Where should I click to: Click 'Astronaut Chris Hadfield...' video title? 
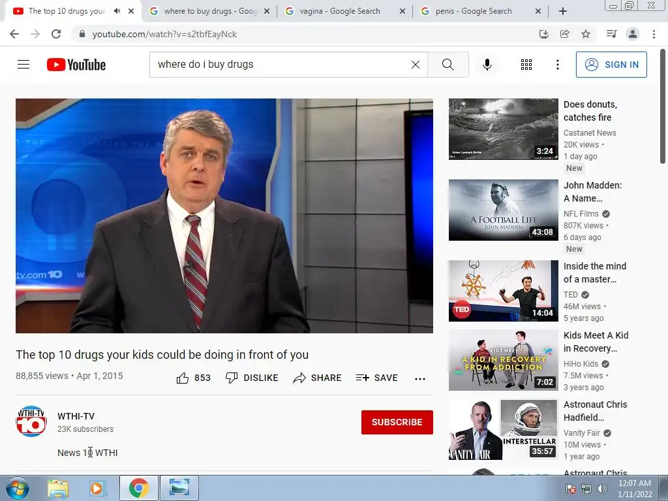pyautogui.click(x=595, y=411)
